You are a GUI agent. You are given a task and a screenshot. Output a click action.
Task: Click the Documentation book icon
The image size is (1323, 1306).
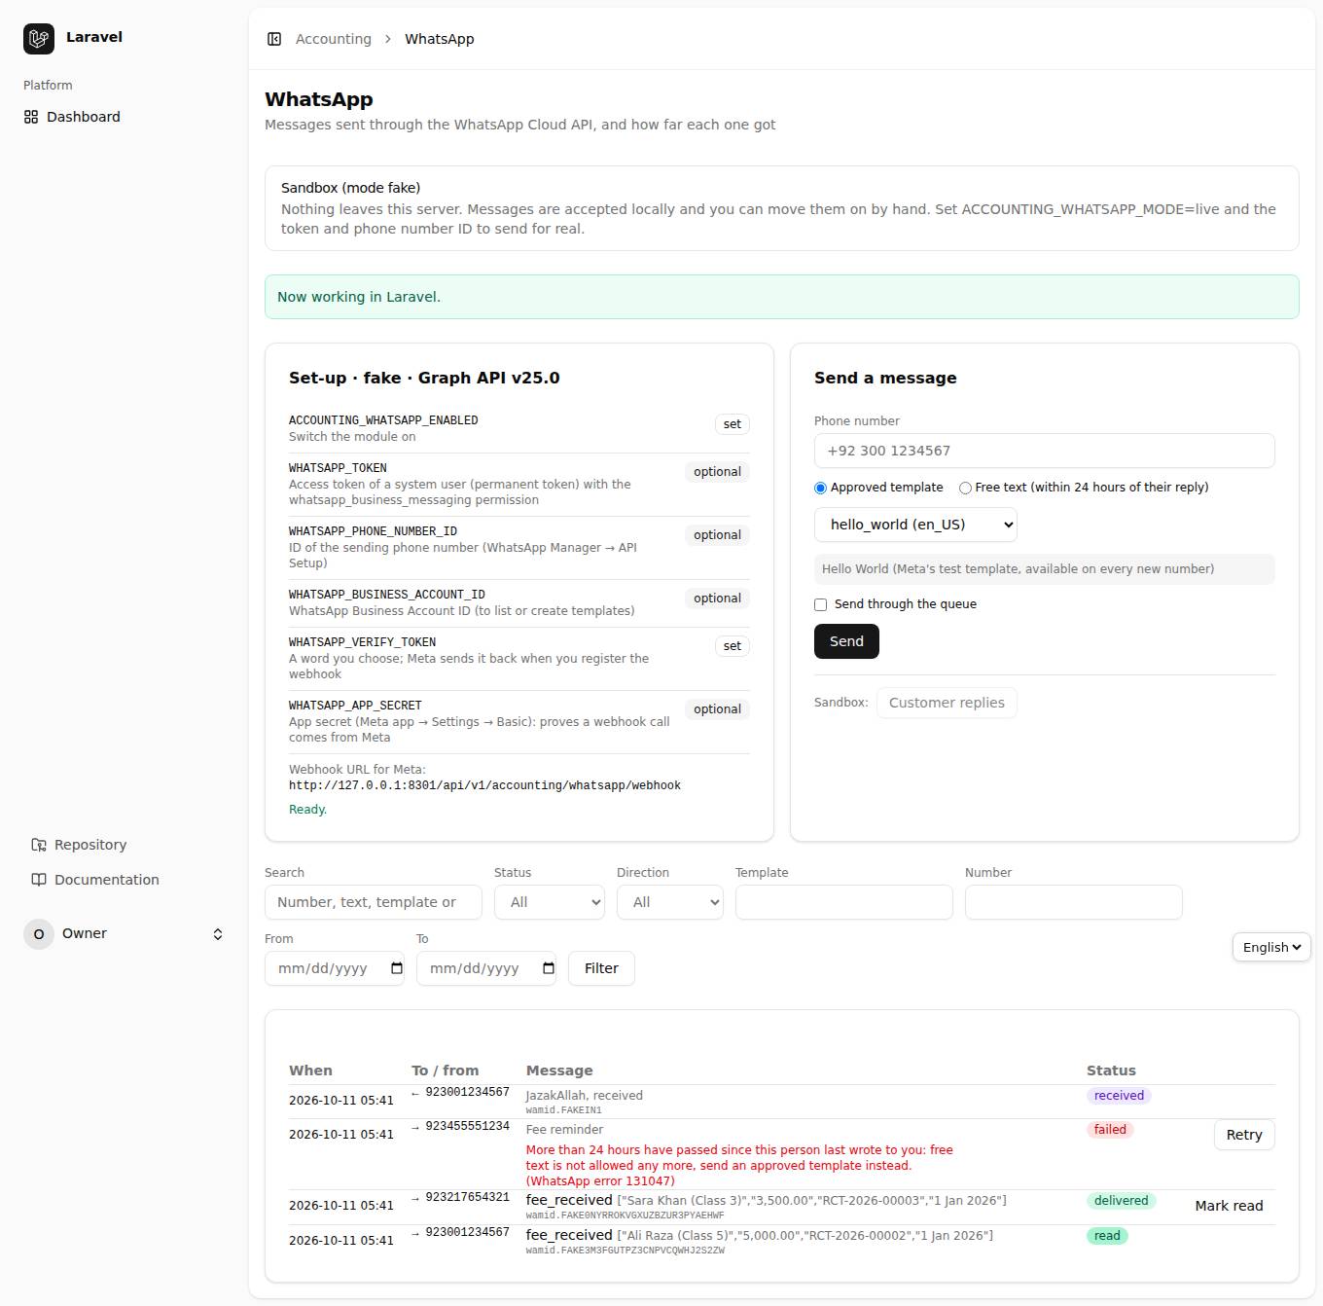pyautogui.click(x=39, y=880)
